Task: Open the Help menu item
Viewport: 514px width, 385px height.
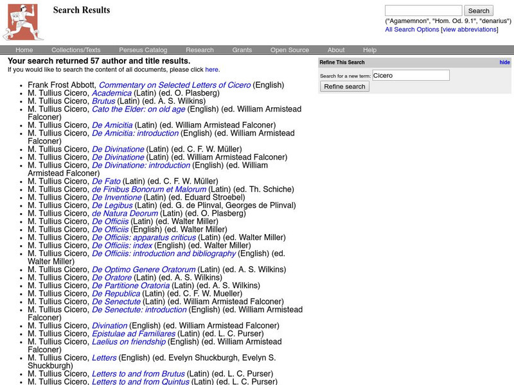Action: pos(369,50)
